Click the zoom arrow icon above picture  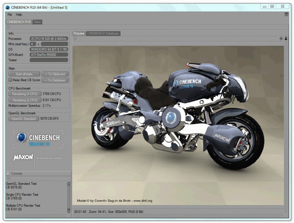(286, 39)
